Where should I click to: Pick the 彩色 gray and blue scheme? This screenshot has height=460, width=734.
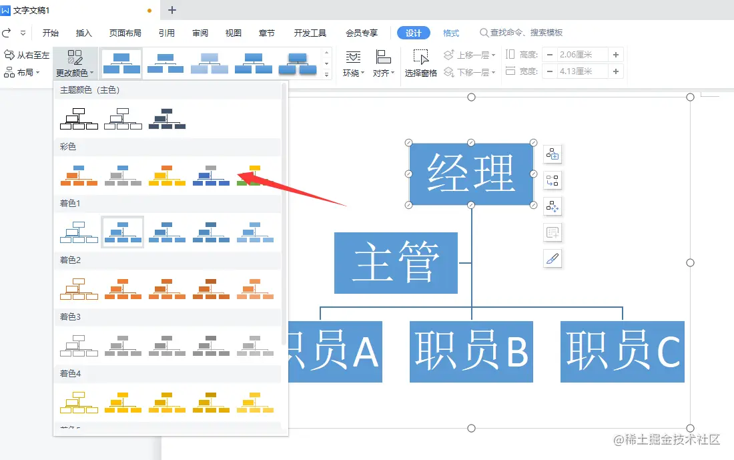click(123, 175)
